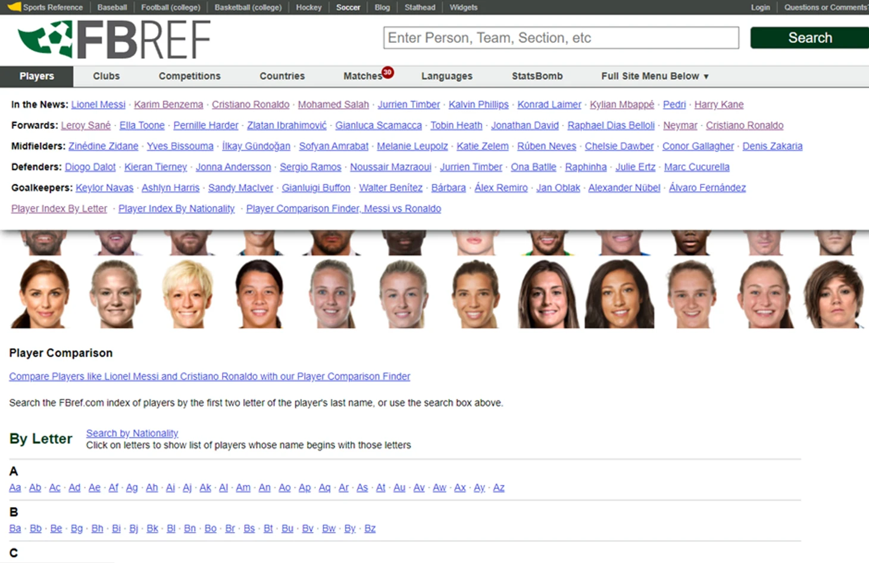This screenshot has height=563, width=869.
Task: Click the first player headshot with red hair
Action: [x=44, y=294]
